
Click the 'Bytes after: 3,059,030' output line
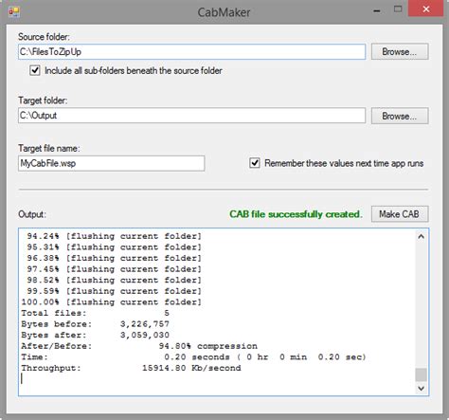pos(96,335)
